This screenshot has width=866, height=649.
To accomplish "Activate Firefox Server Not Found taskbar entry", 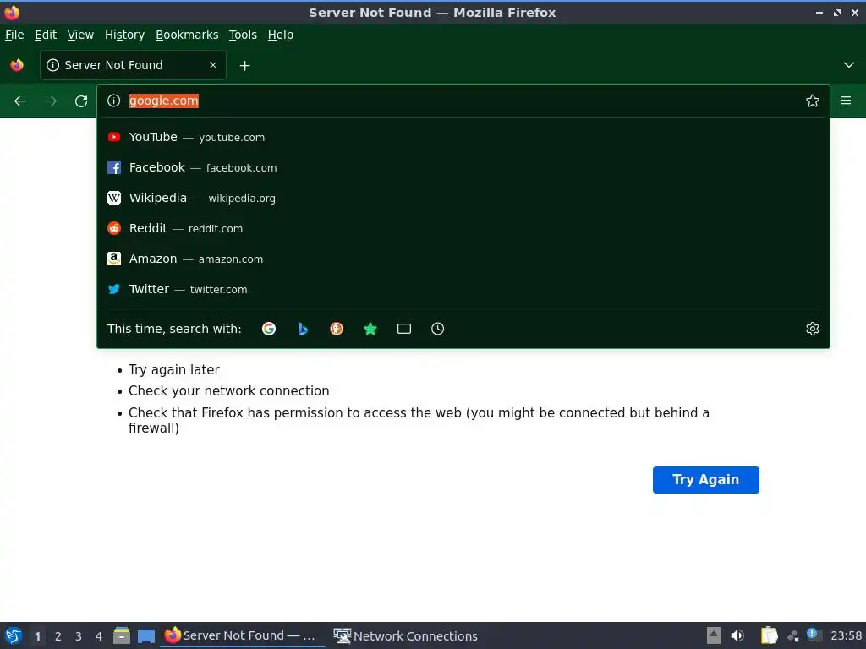I will (x=242, y=635).
